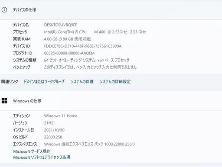This screenshot has width=222, height=167.
Task: Select edition value Windows 11 Home
Action: click(x=61, y=116)
